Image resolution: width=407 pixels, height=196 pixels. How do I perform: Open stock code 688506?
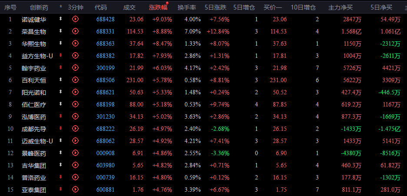[x=106, y=80]
